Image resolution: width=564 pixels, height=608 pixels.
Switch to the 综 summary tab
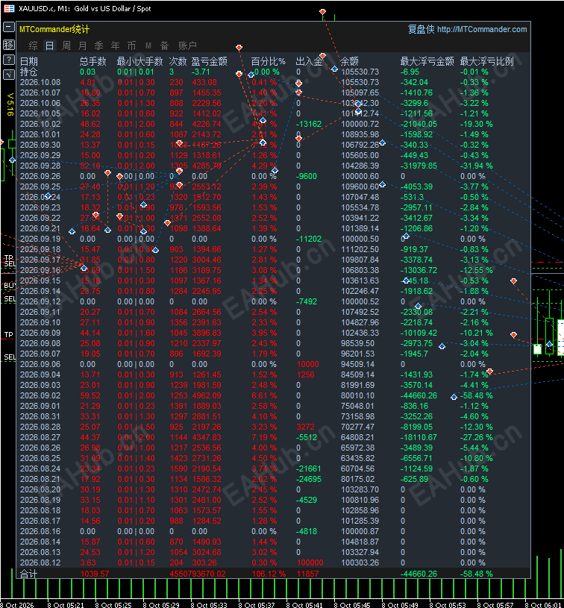pyautogui.click(x=33, y=46)
